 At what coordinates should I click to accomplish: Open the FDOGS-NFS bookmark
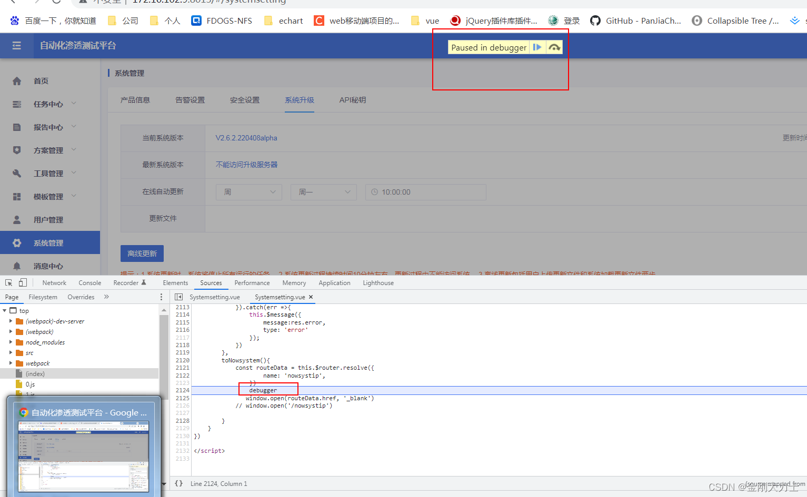click(222, 21)
